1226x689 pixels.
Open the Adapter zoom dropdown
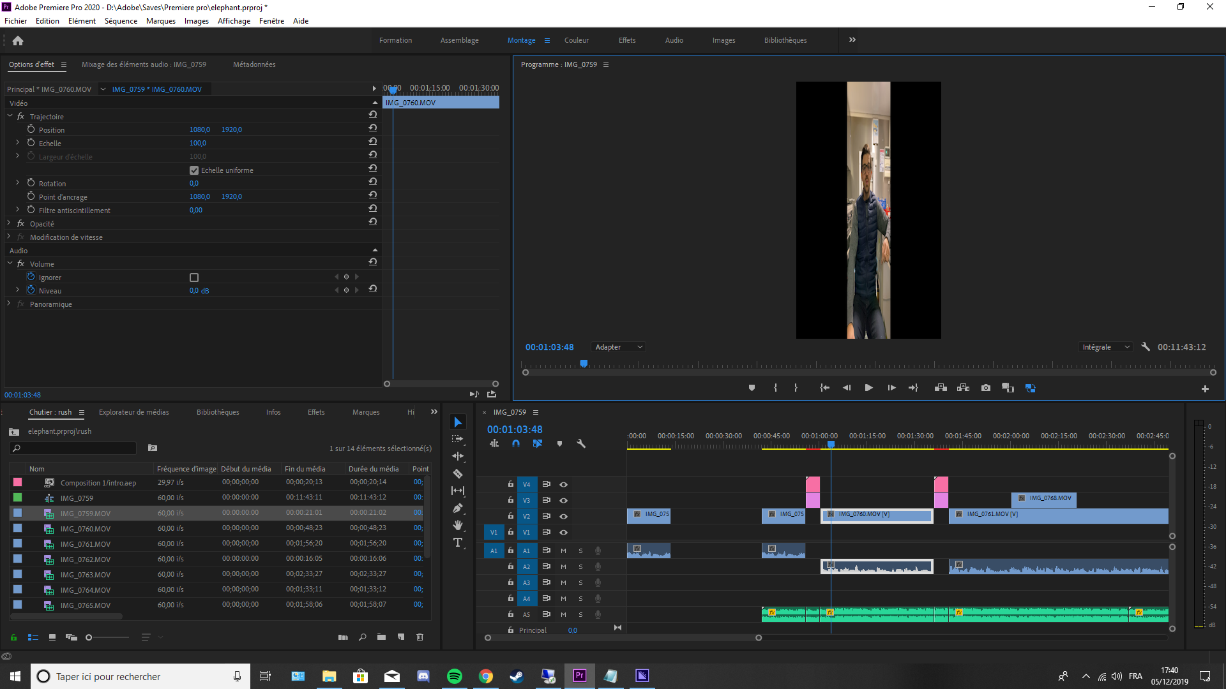point(618,347)
